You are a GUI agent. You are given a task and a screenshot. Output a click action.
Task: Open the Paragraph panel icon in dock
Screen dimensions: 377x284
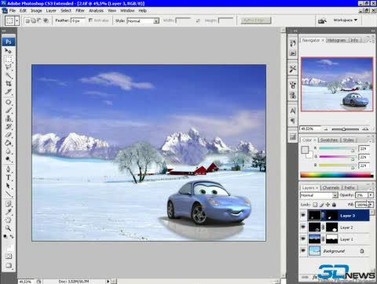click(293, 121)
